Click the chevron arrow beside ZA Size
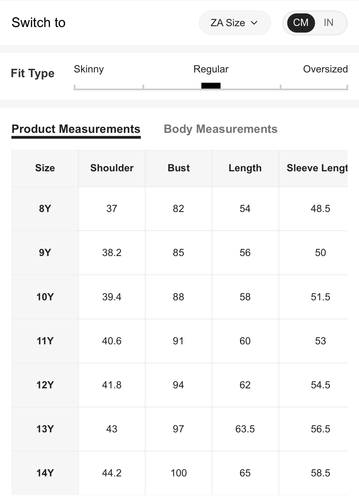The height and width of the screenshot is (497, 359). (x=254, y=23)
